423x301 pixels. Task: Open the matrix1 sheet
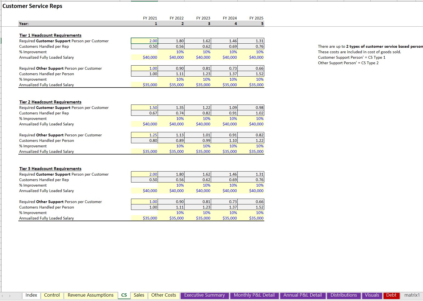click(x=412, y=295)
